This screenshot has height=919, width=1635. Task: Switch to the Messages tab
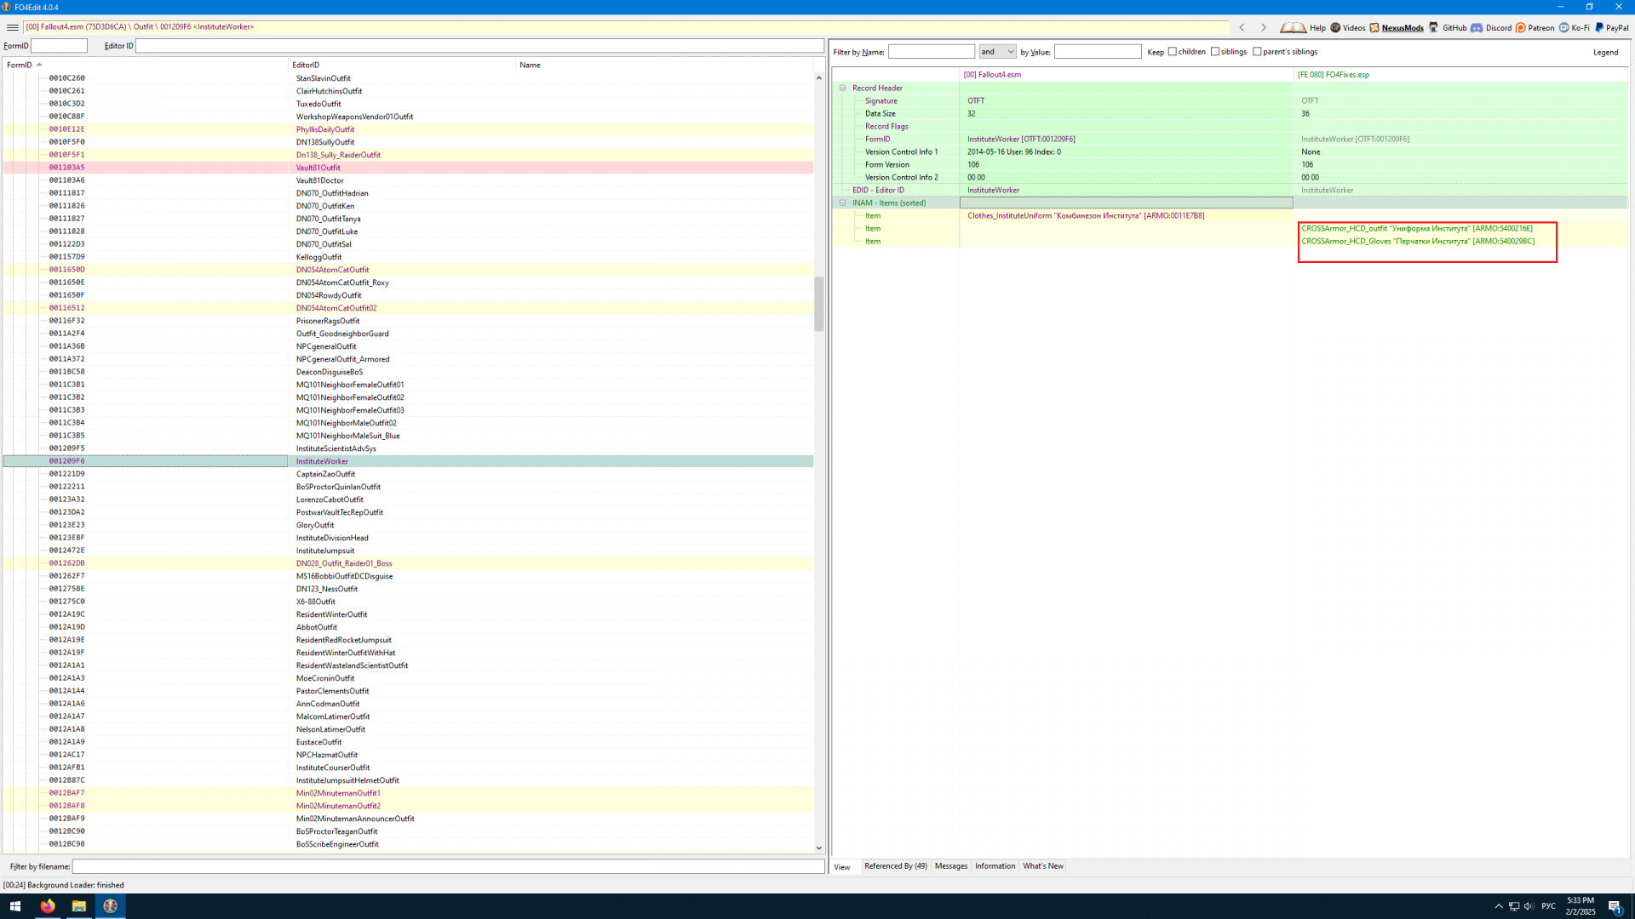[950, 866]
